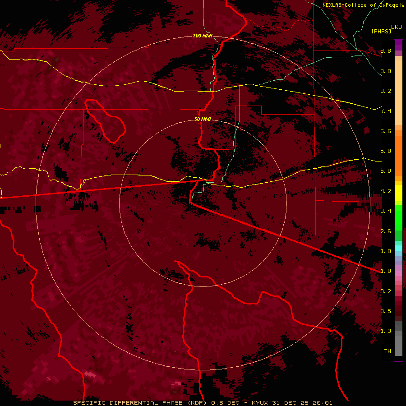Pick the cyan colorbar segment near 1.8

coord(398,248)
